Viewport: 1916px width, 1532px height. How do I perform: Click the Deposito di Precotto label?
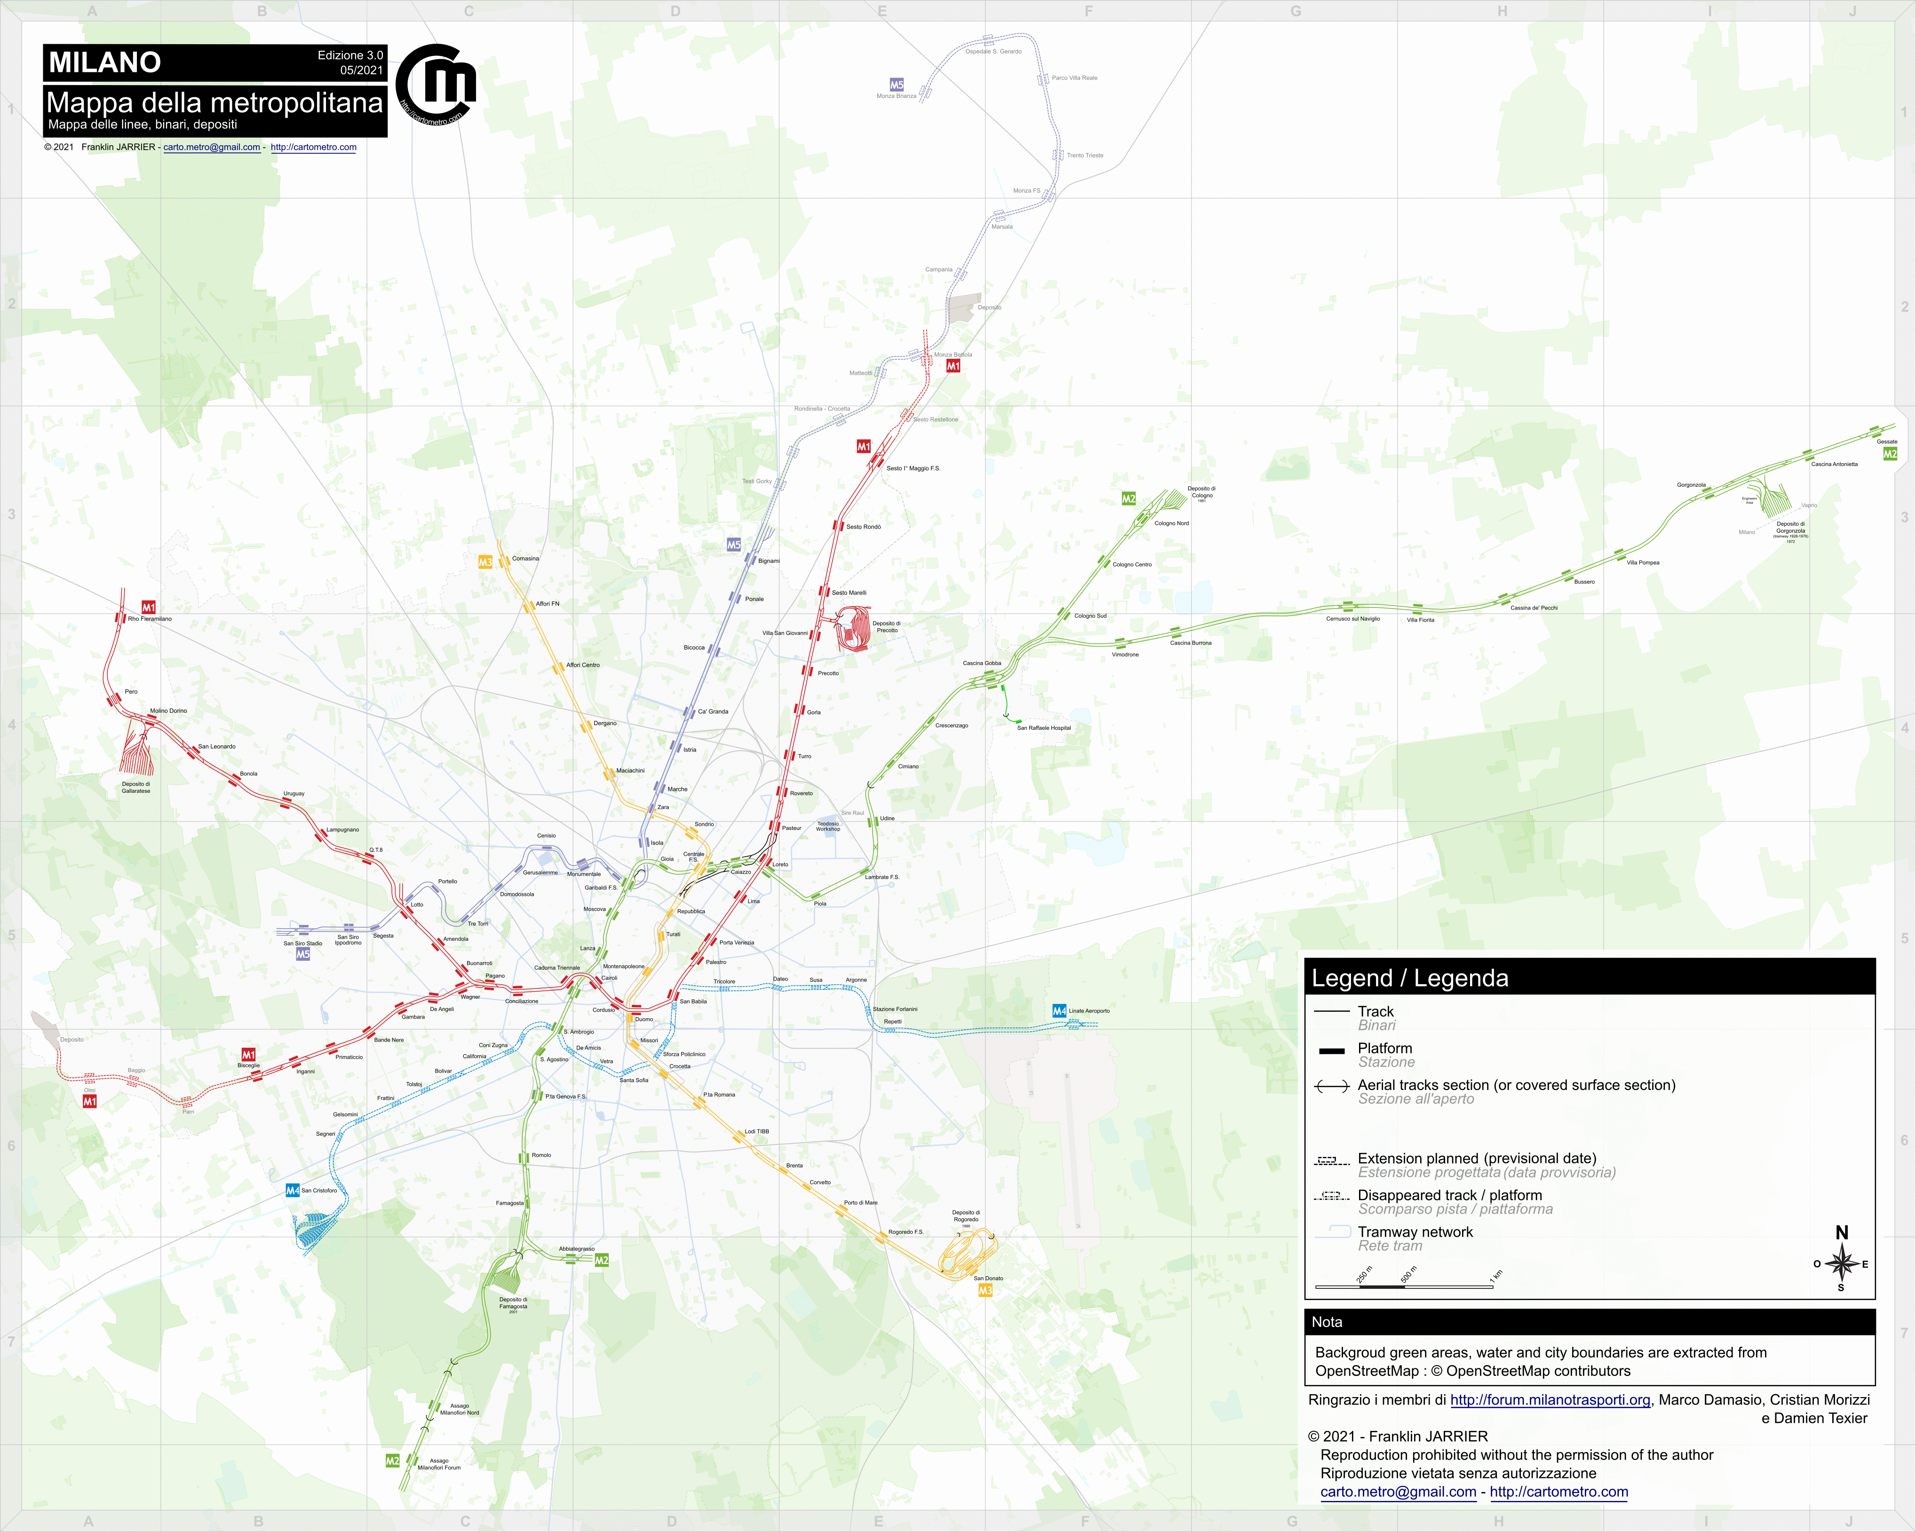pyautogui.click(x=886, y=627)
